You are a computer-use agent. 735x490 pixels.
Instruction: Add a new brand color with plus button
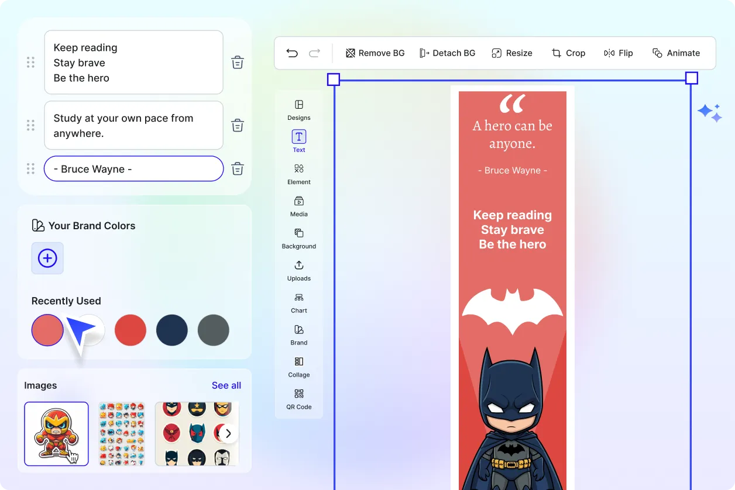pyautogui.click(x=47, y=258)
